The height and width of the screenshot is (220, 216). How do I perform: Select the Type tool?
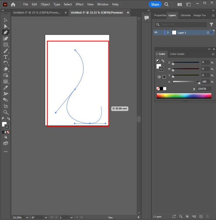[6, 57]
